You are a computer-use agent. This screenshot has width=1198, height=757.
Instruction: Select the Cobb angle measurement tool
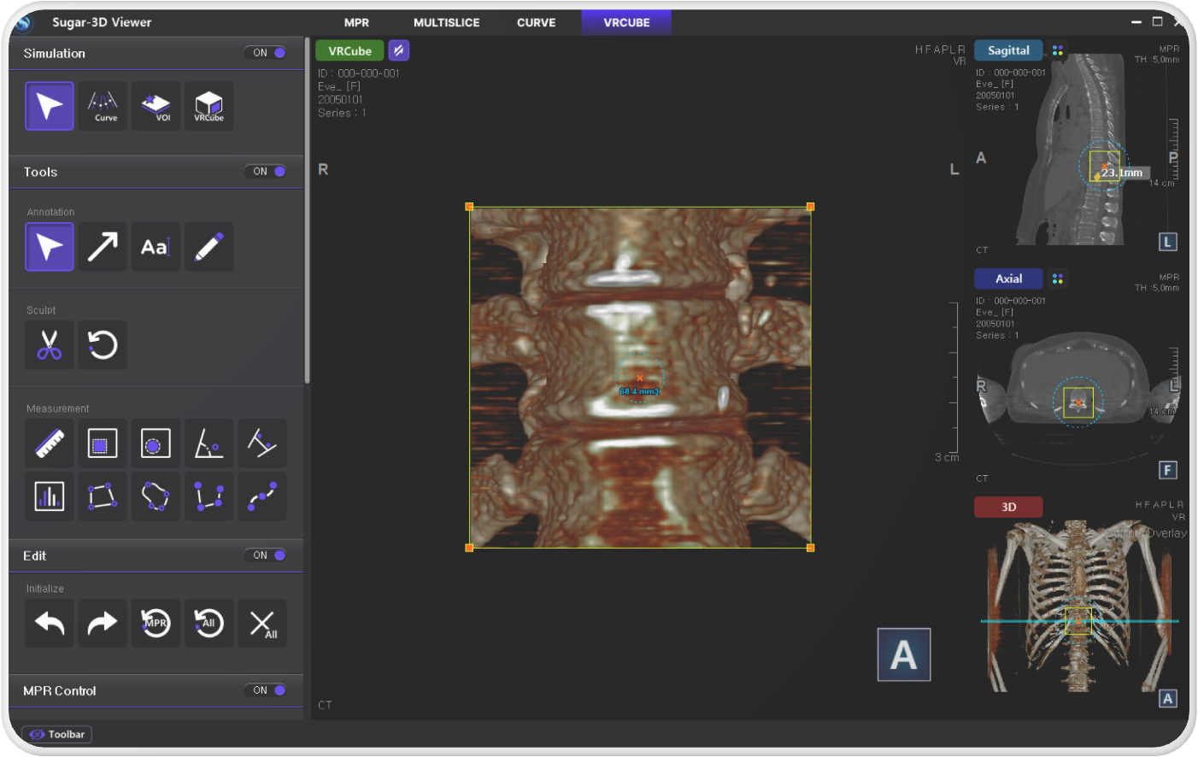click(261, 443)
